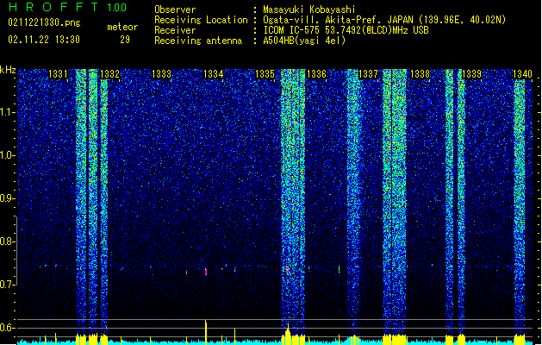Click the meteor label
Image resolution: width=542 pixels, height=345 pixels.
pyautogui.click(x=122, y=27)
